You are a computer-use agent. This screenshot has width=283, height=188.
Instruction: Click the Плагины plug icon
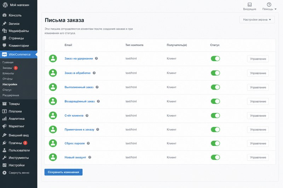pos(5,143)
